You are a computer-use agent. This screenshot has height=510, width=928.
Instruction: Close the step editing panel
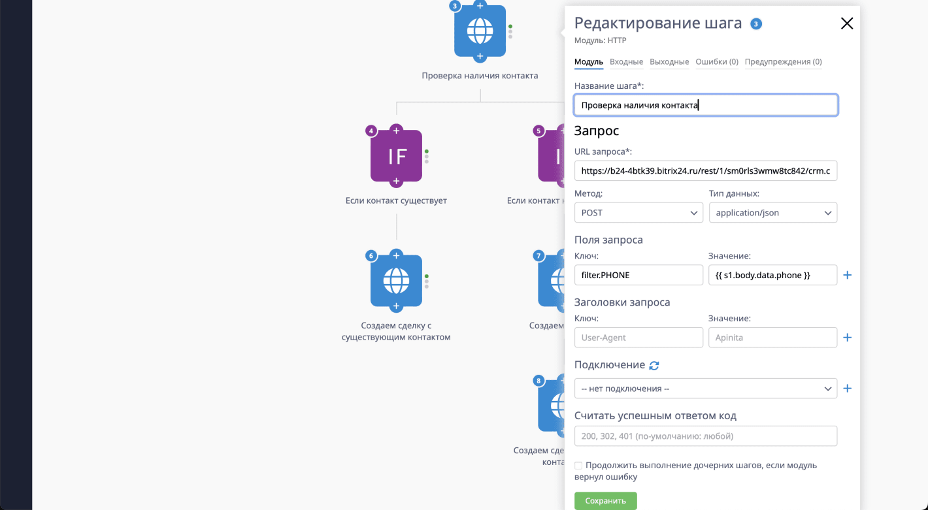tap(846, 24)
